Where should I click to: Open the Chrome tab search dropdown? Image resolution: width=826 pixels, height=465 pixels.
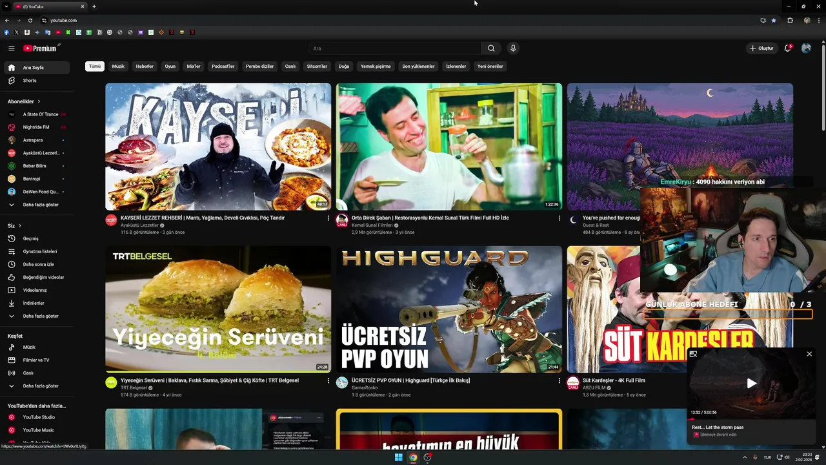tap(6, 6)
